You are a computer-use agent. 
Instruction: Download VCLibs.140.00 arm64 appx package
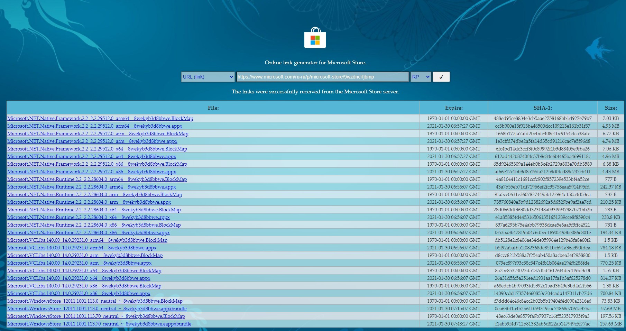(82, 248)
